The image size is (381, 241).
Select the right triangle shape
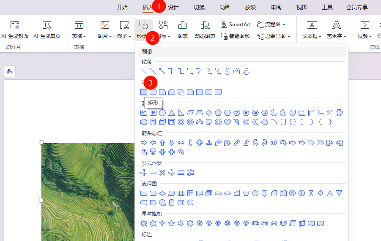click(x=181, y=113)
